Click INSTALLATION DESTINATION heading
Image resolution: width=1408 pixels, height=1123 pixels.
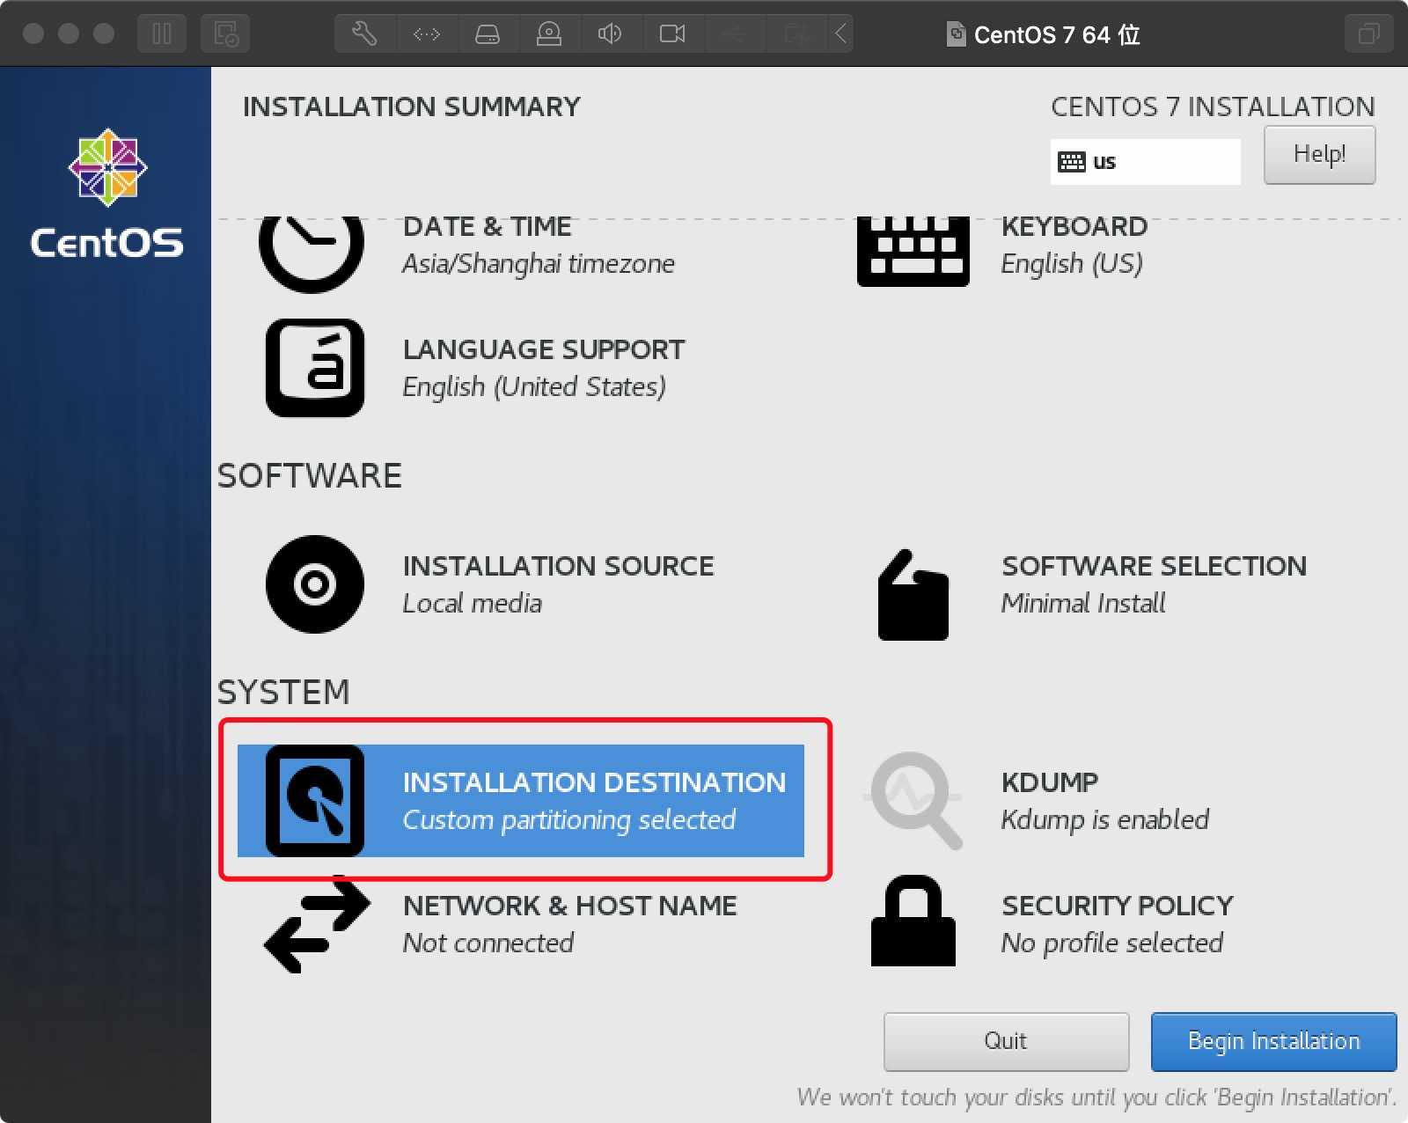[x=594, y=783]
